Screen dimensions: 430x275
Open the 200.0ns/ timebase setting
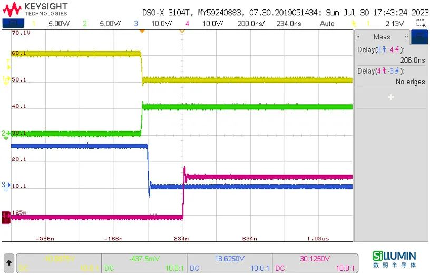(251, 24)
